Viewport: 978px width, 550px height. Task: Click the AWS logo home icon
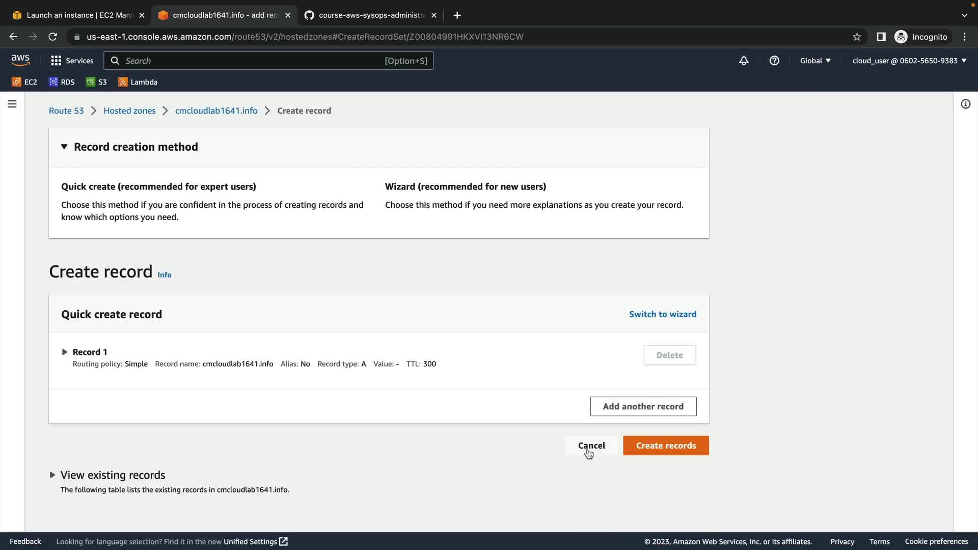click(20, 60)
